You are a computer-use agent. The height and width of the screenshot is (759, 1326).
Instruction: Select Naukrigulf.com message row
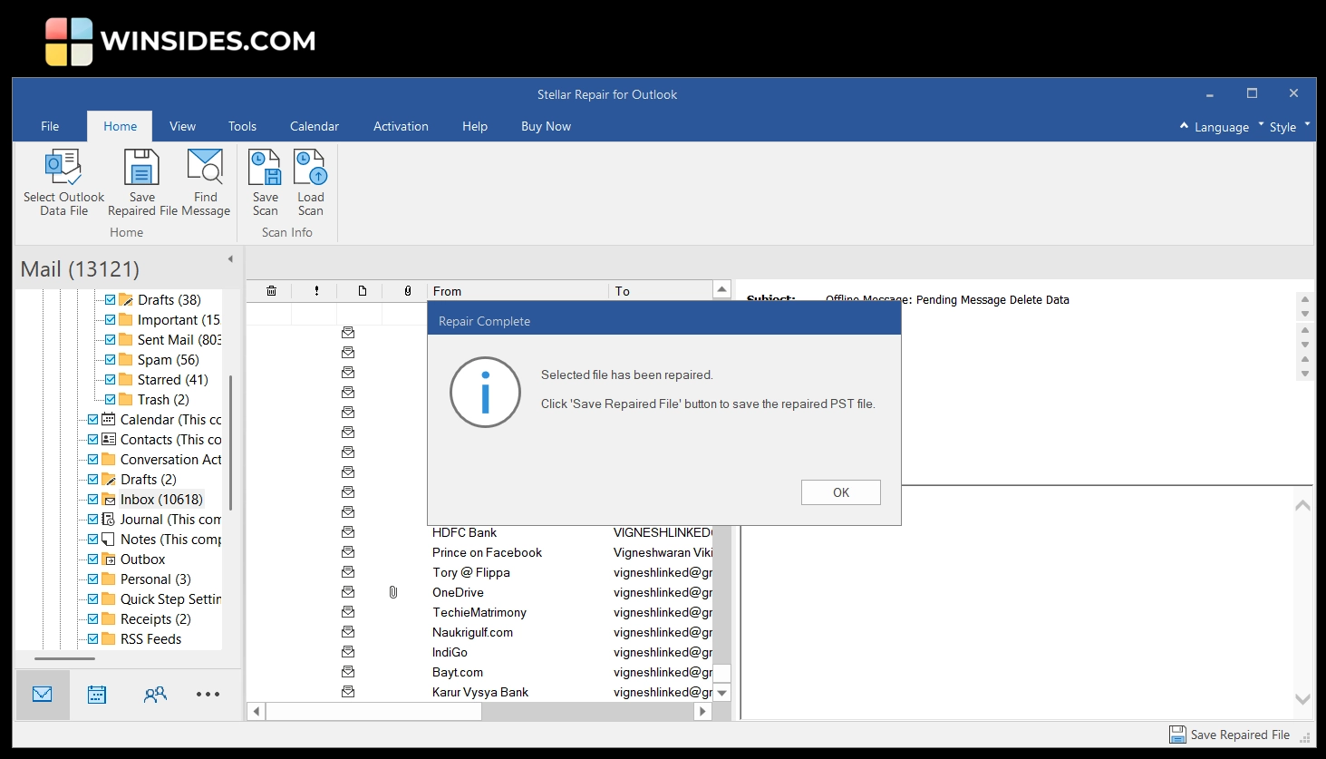click(479, 632)
